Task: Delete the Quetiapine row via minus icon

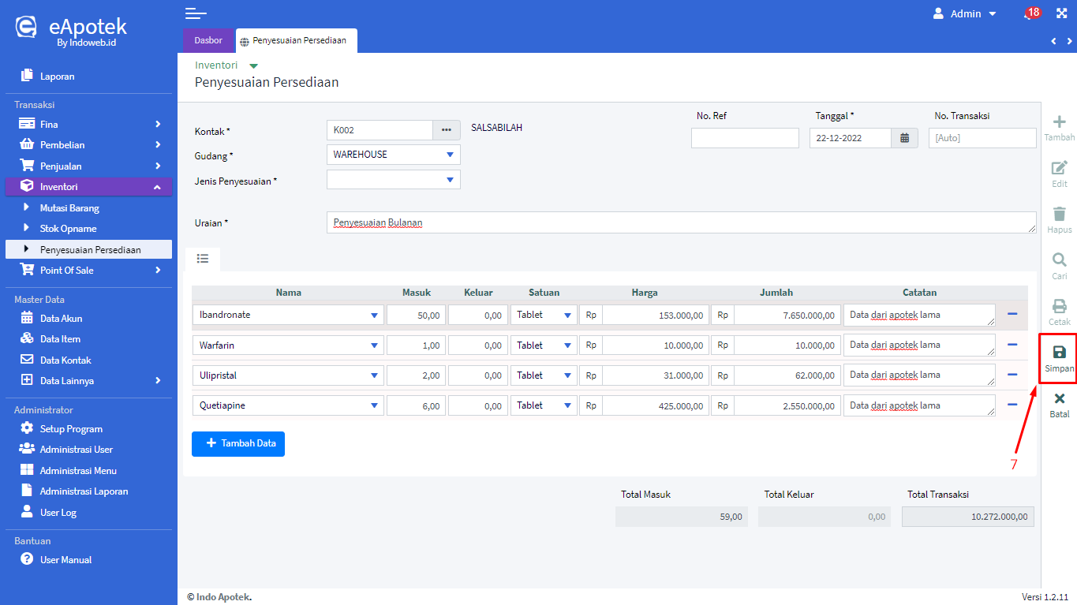Action: [1012, 405]
